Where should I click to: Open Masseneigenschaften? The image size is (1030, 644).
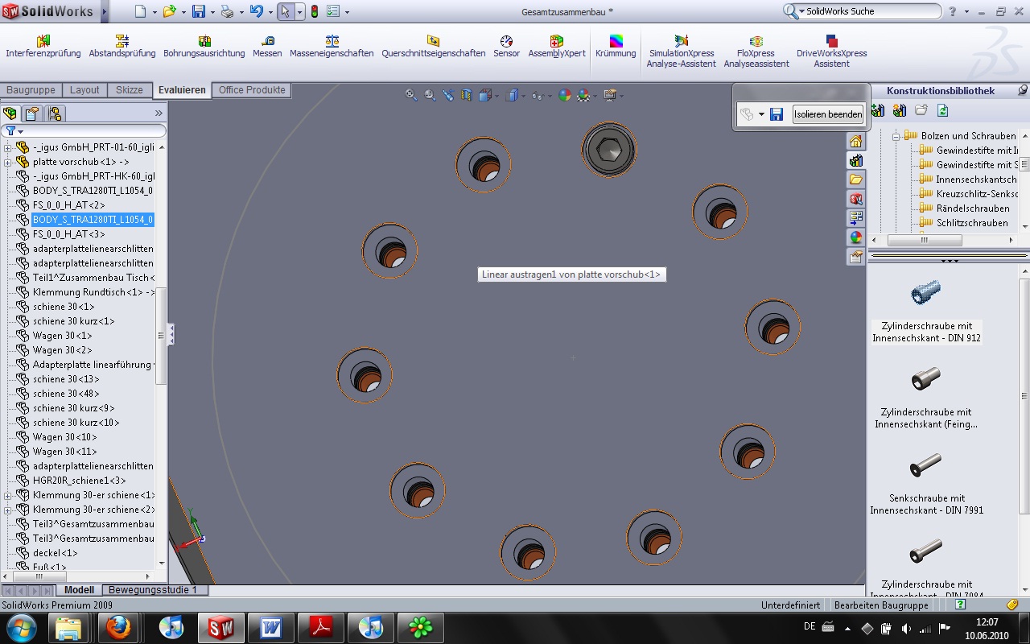(332, 46)
